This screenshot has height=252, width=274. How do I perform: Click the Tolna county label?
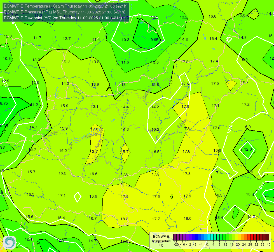[x=98, y=145]
